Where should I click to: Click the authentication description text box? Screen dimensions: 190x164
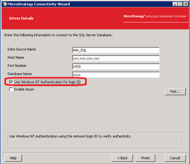(x=95, y=141)
